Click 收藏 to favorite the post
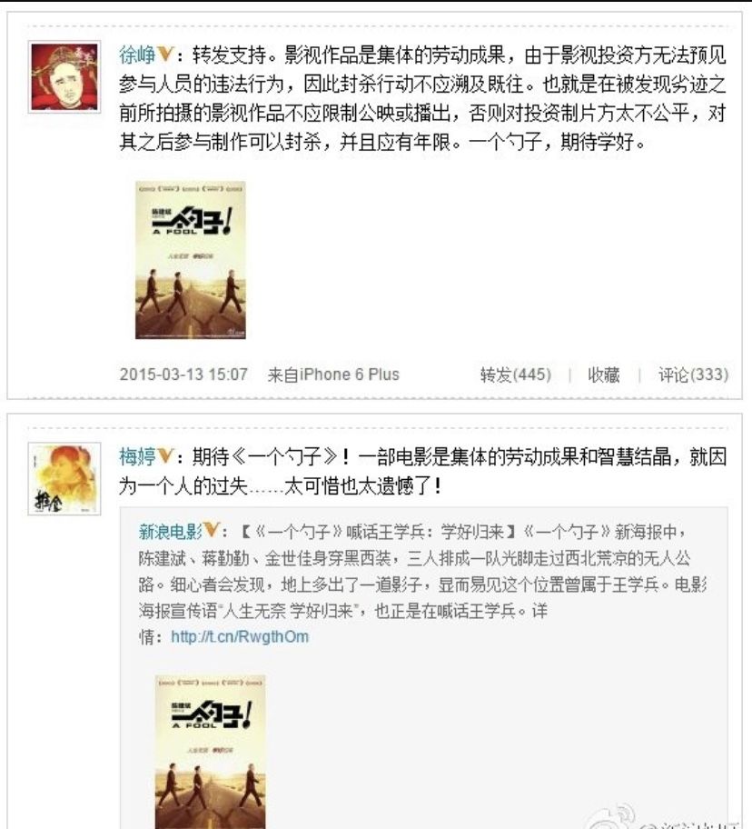The width and height of the screenshot is (752, 829). click(604, 375)
